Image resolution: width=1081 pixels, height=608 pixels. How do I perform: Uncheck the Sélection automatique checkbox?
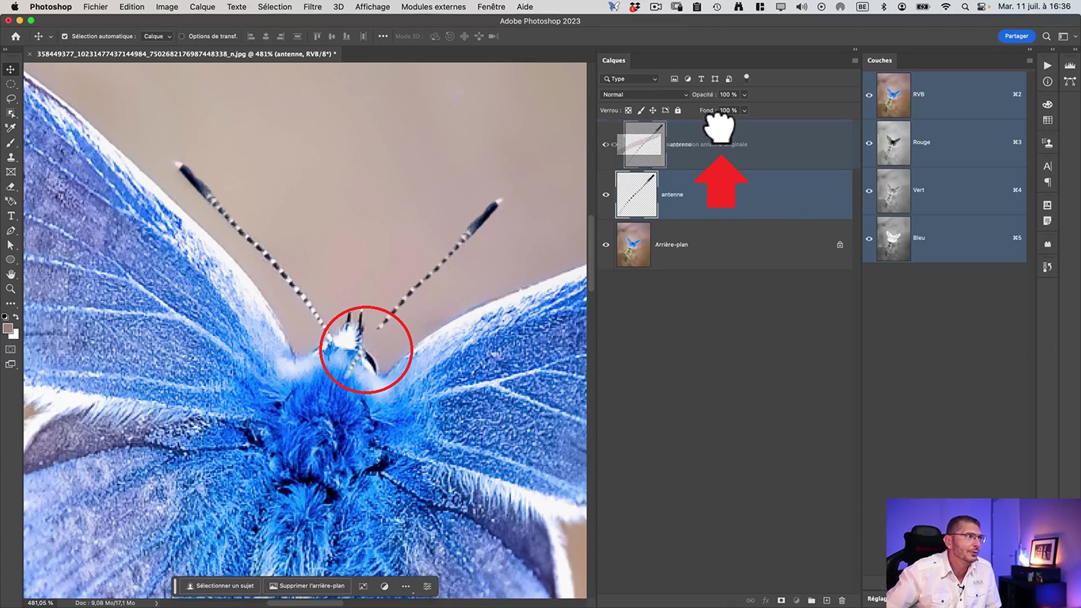point(65,36)
